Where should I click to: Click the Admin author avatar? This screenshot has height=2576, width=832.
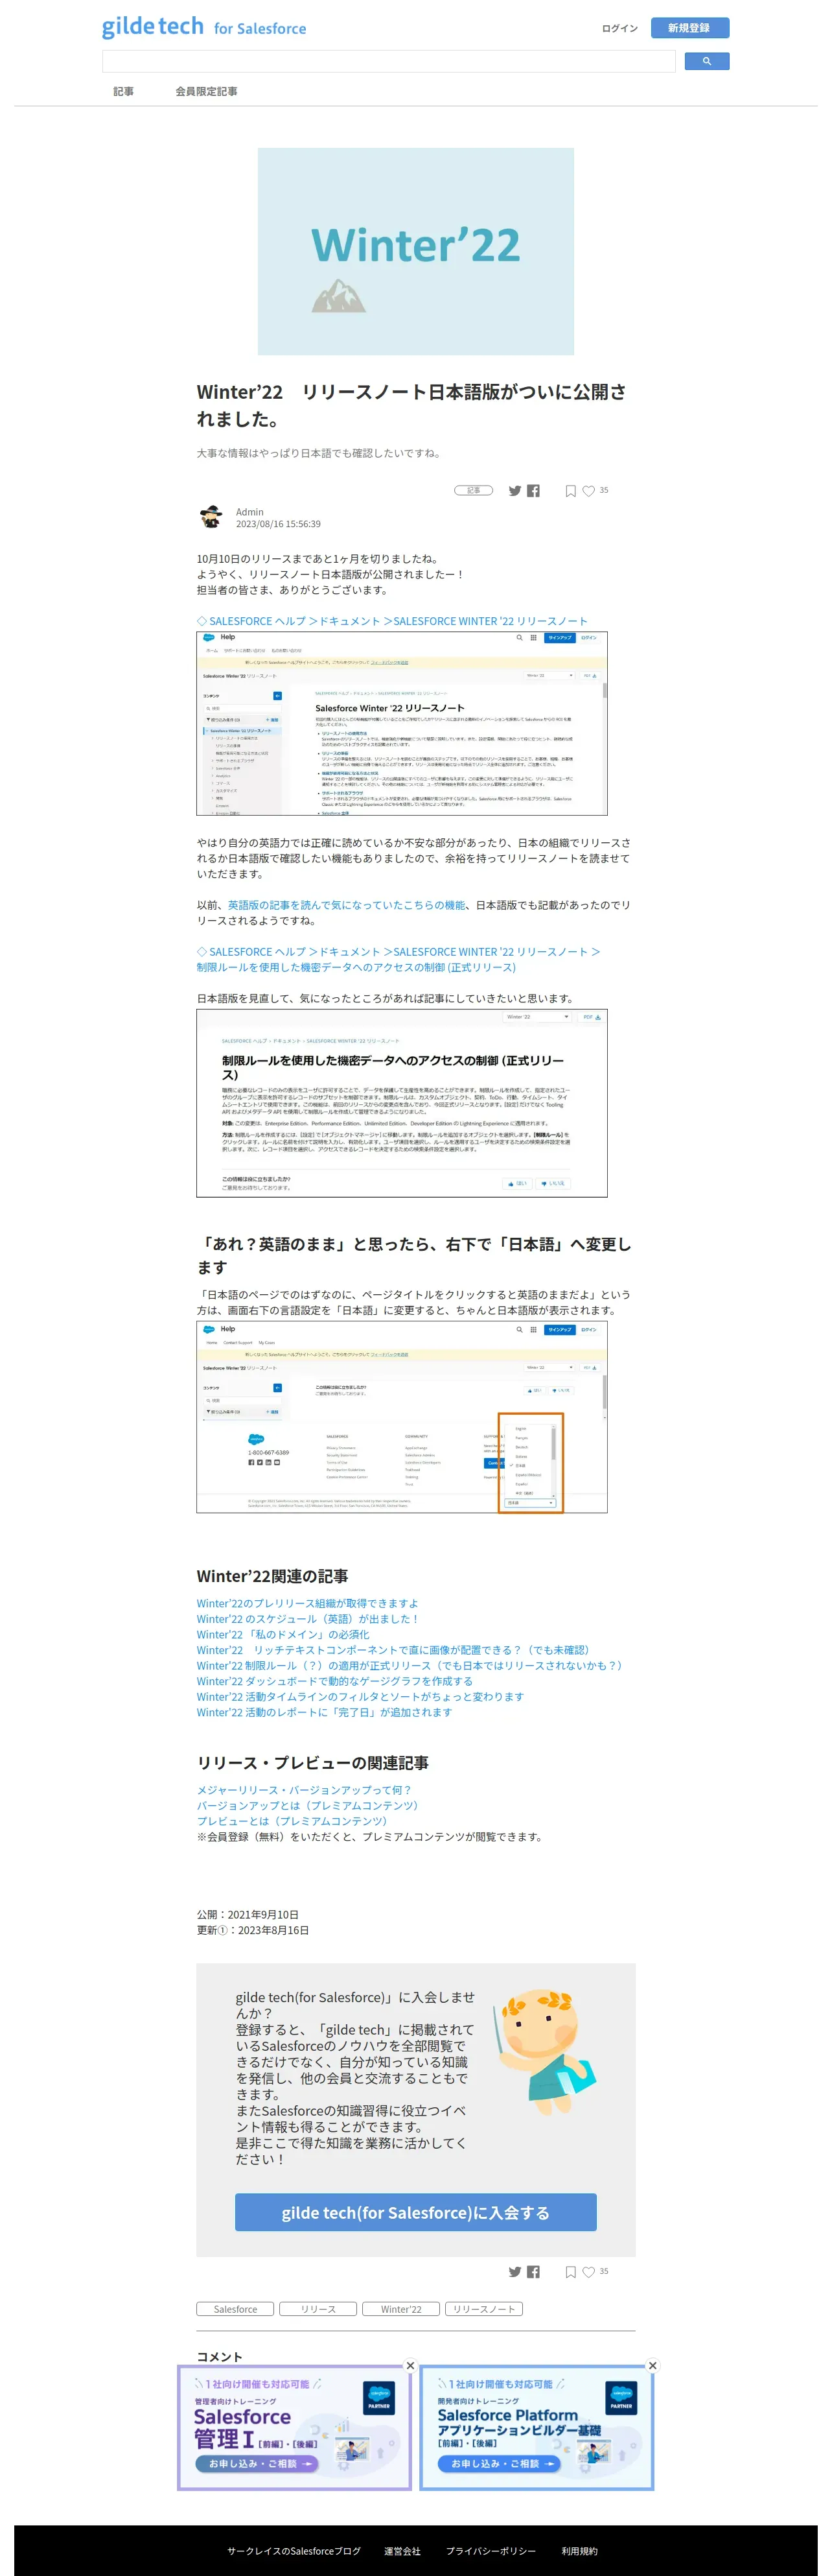(212, 517)
